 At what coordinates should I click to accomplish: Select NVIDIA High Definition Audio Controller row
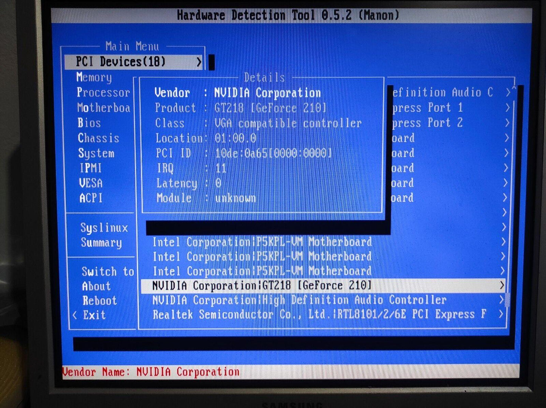pyautogui.click(x=299, y=300)
